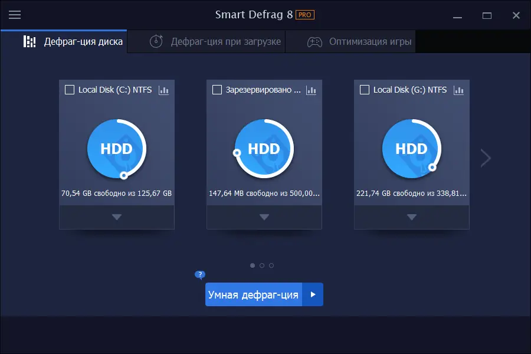Click the HDD ring on Local Disk (C:)

pos(116,149)
